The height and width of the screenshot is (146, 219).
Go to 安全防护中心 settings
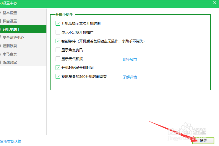[x=23, y=37]
